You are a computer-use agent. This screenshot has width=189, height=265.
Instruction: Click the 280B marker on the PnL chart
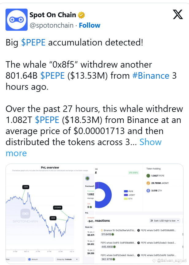(26, 187)
